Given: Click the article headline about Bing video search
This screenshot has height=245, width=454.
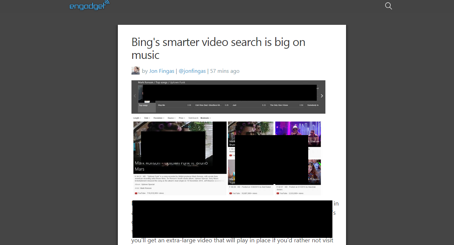Looking at the screenshot, I should (218, 48).
